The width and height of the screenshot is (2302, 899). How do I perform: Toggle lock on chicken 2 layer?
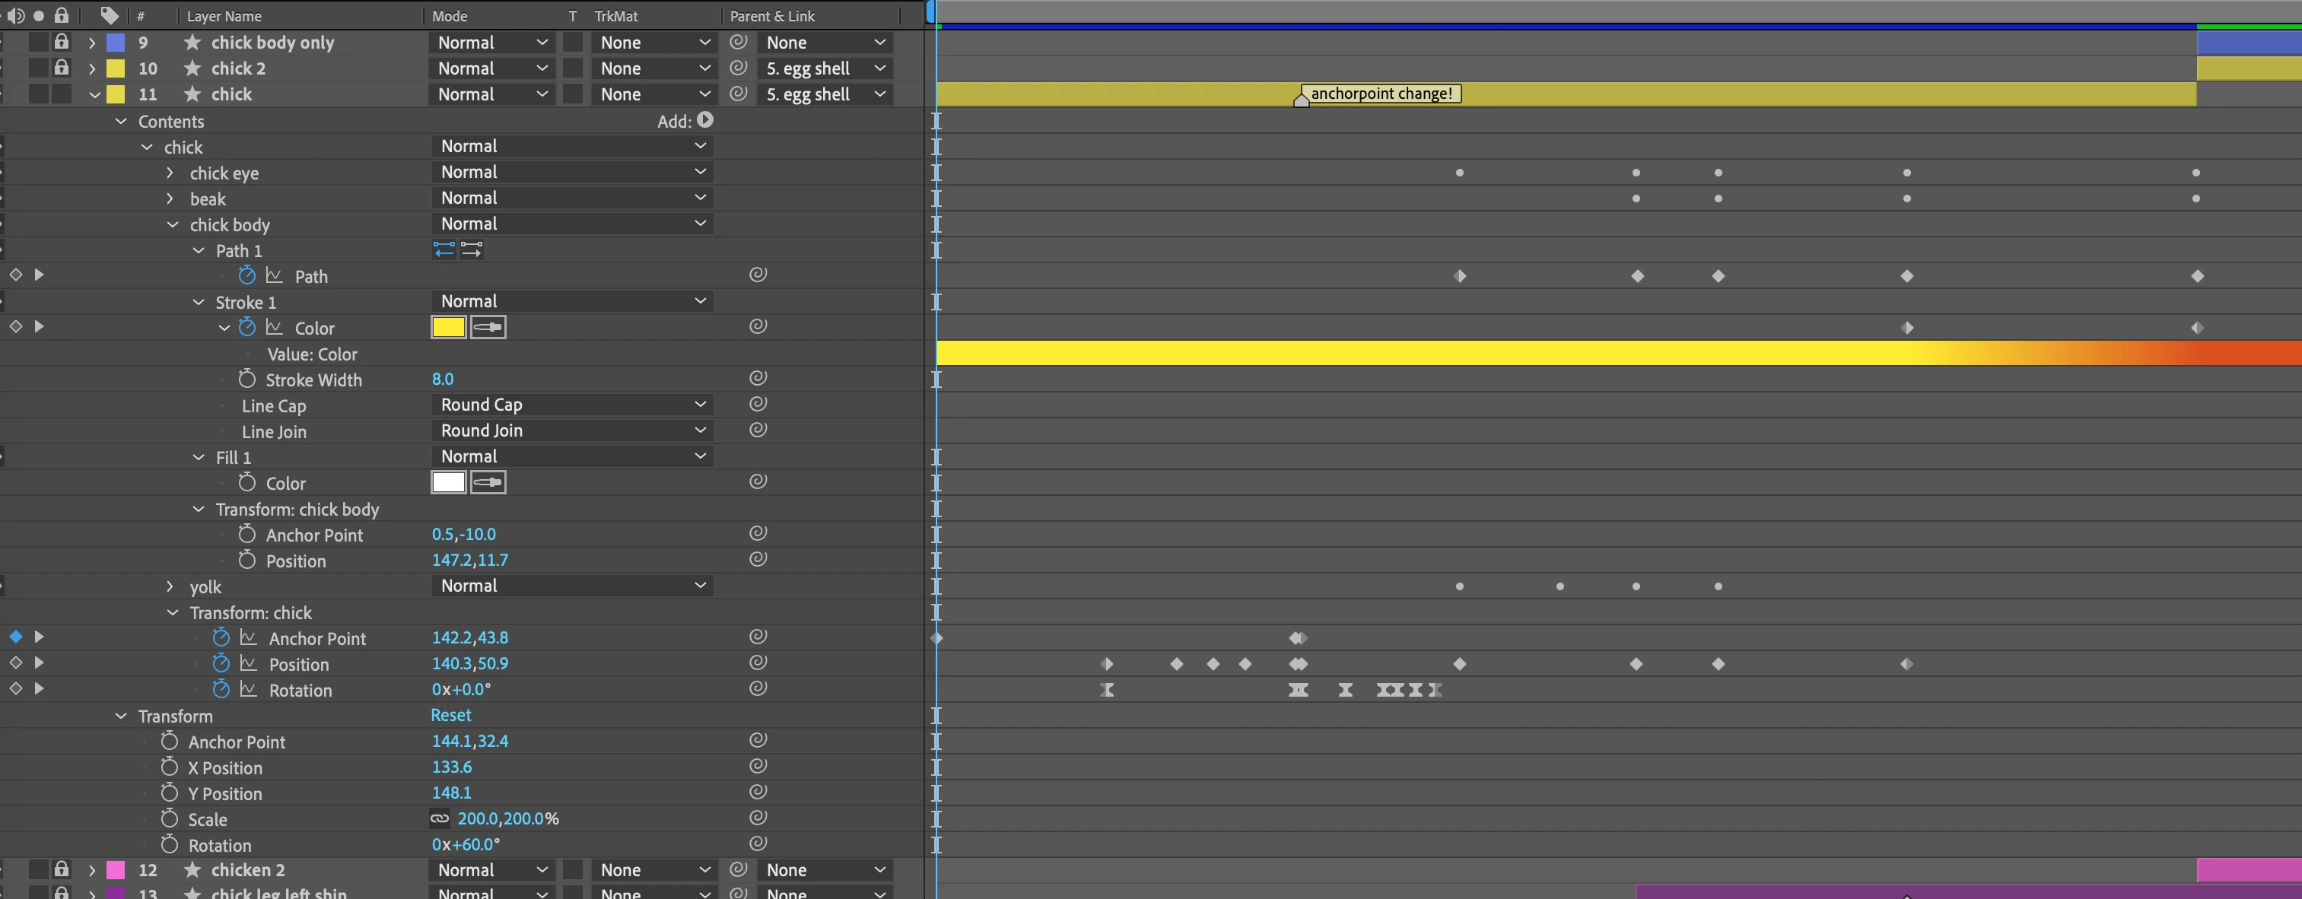(x=61, y=869)
